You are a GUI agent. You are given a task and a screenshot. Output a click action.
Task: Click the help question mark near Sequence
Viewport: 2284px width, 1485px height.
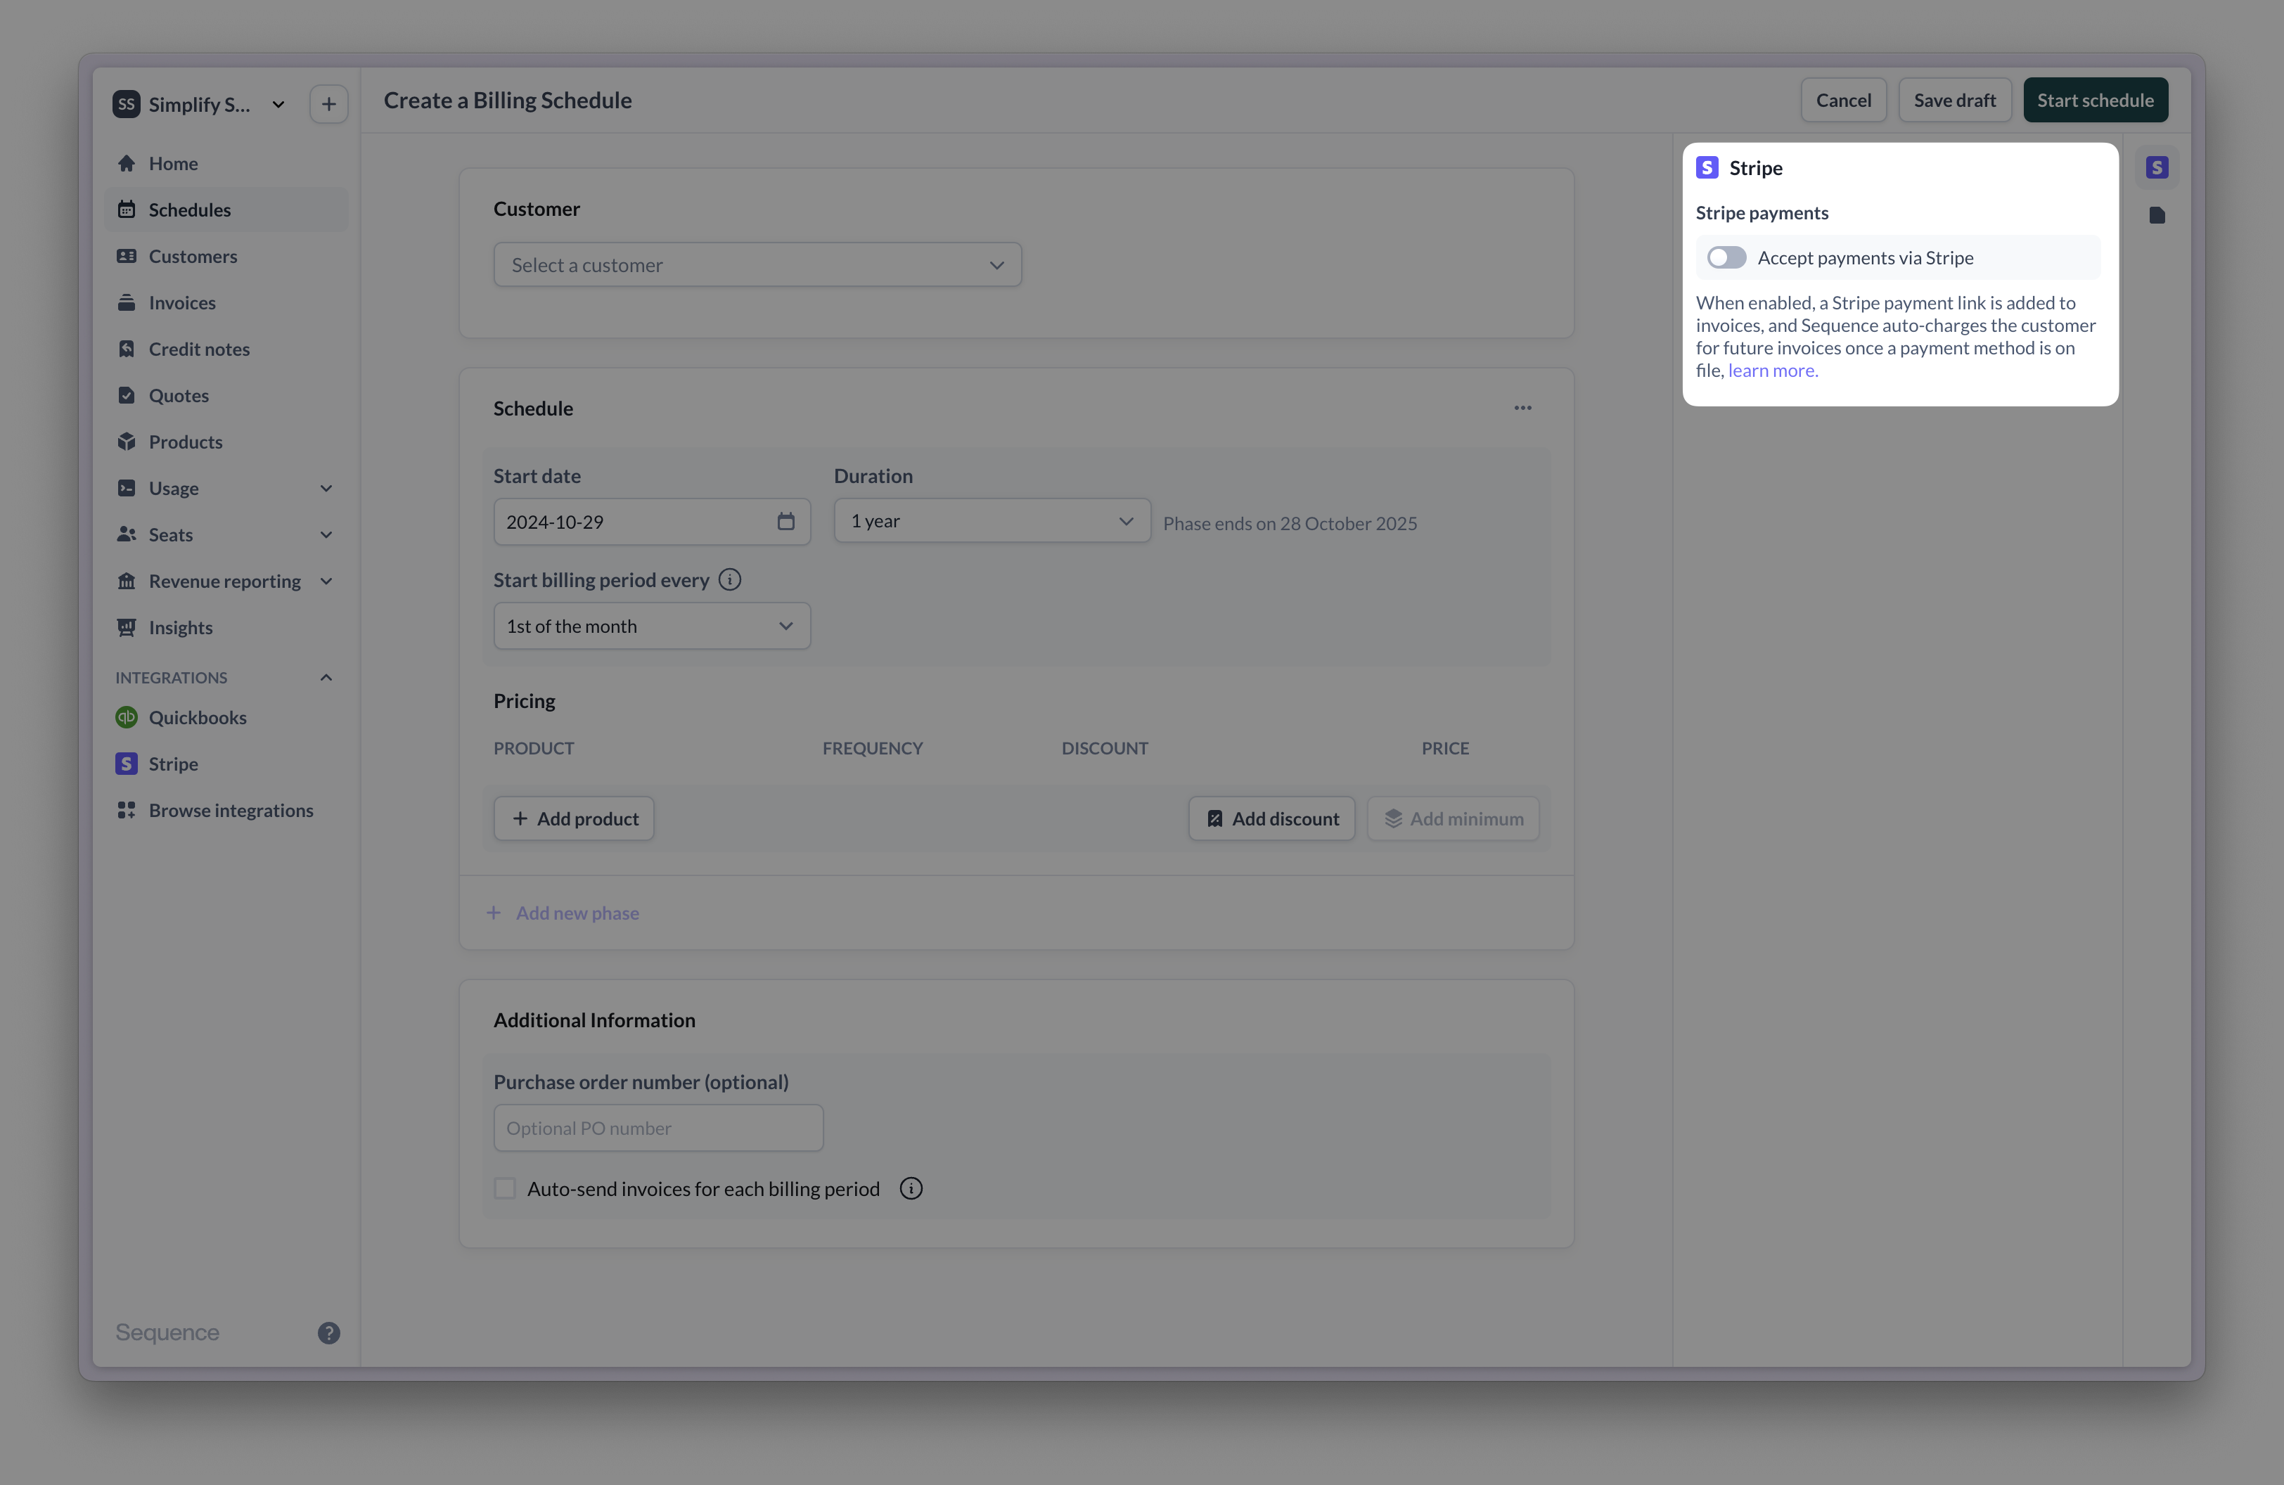329,1332
